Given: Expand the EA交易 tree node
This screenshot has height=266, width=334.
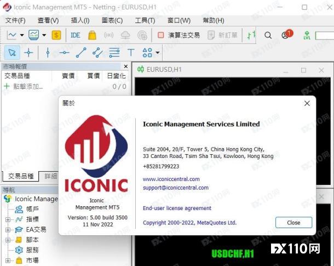Looking at the screenshot, I should tap(8, 230).
